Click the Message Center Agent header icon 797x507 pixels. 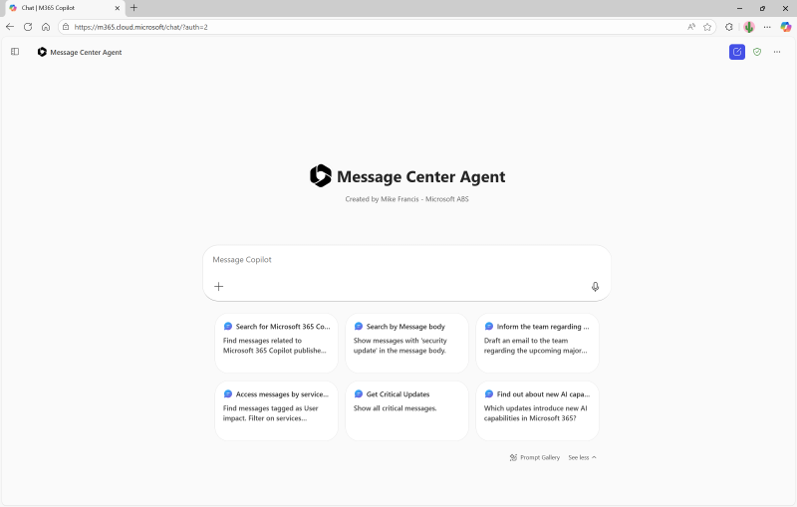click(42, 52)
